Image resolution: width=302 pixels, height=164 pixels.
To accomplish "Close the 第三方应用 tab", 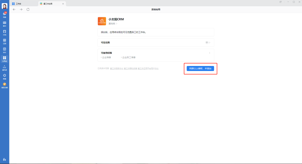I will [63, 3].
